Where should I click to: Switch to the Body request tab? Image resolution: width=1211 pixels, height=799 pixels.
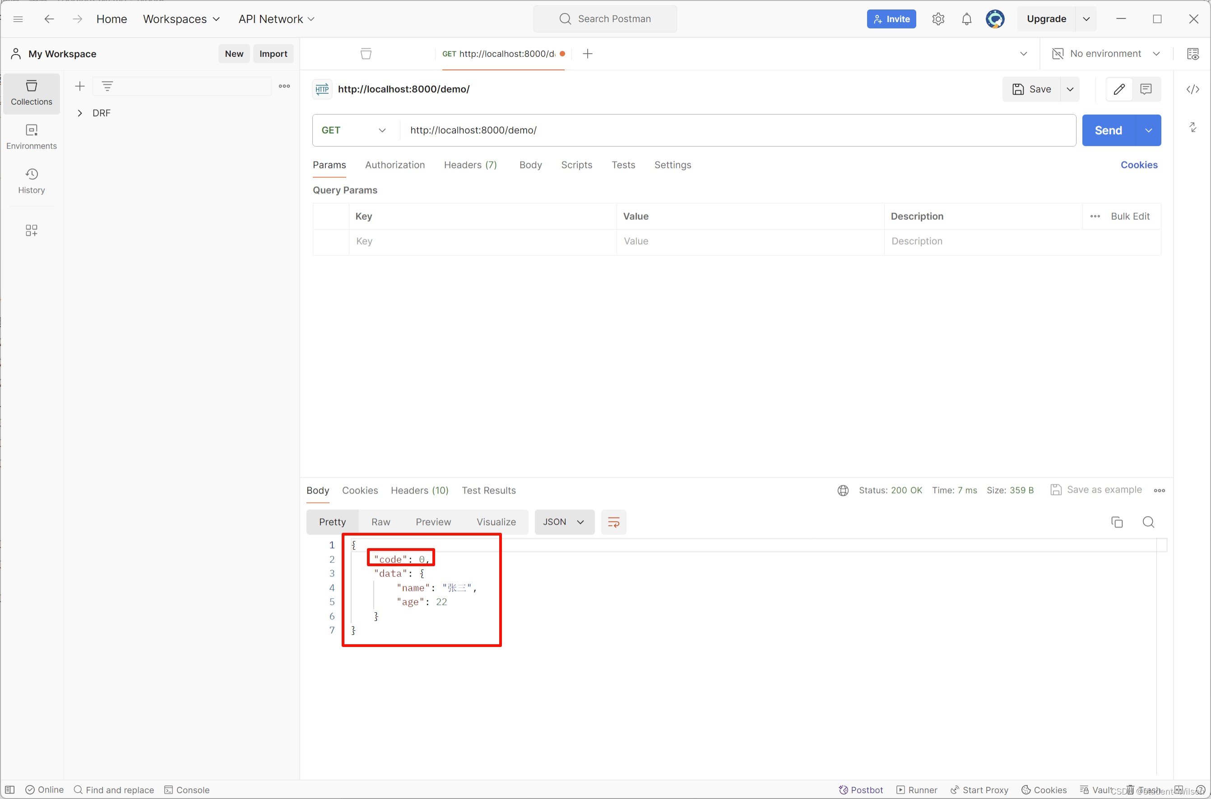(x=531, y=164)
